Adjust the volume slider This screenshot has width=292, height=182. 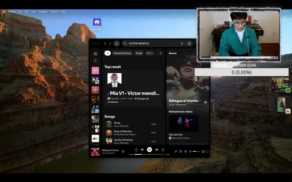[x=196, y=151]
